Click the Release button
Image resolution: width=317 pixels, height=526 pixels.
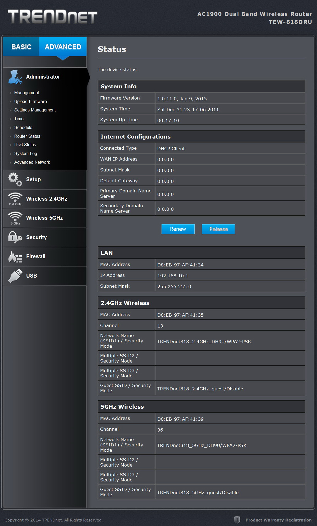coord(218,229)
